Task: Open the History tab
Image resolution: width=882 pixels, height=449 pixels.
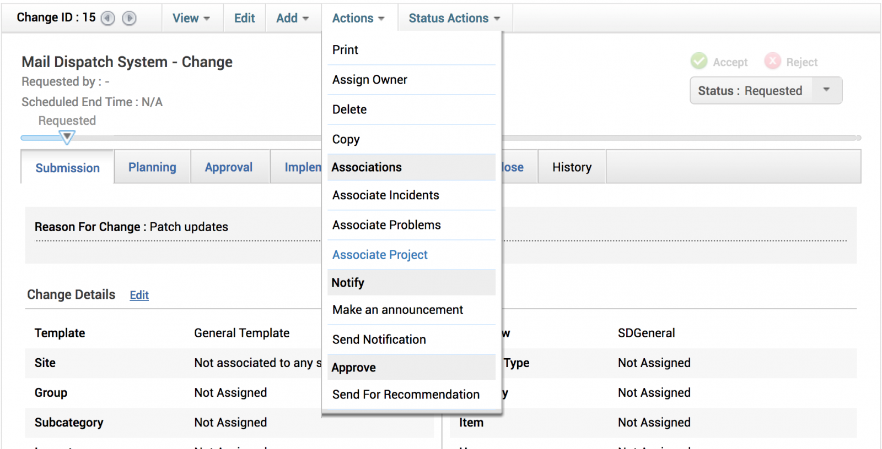Action: [572, 167]
